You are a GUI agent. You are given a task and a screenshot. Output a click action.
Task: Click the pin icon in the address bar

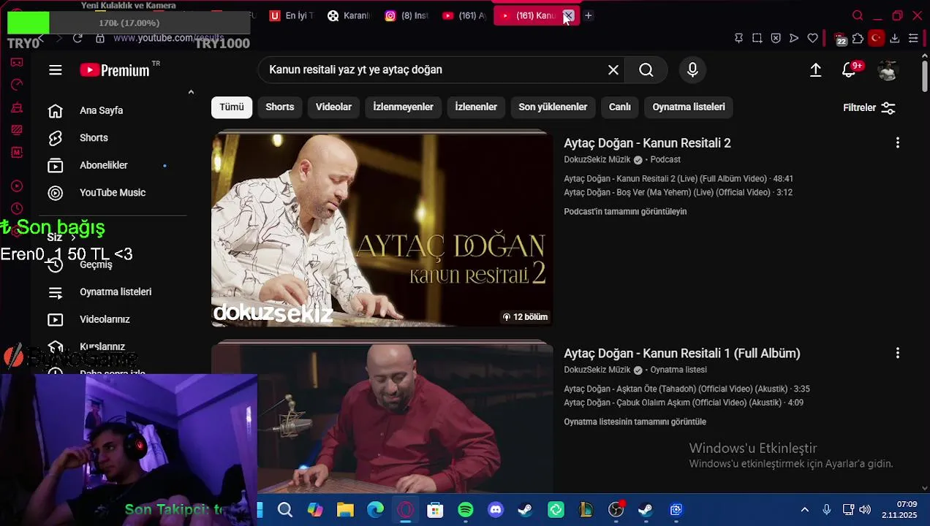point(738,39)
